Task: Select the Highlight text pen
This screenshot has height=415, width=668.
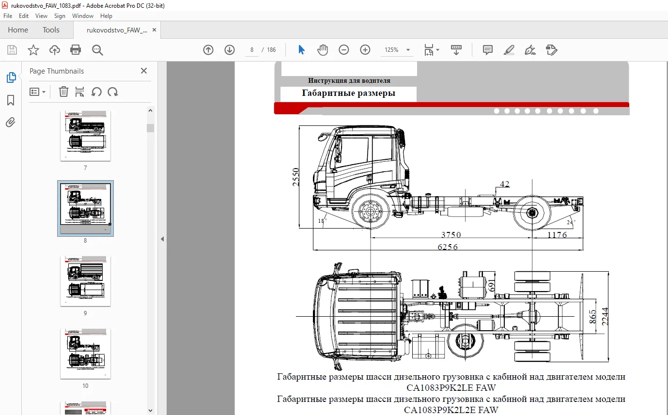Action: pos(509,50)
